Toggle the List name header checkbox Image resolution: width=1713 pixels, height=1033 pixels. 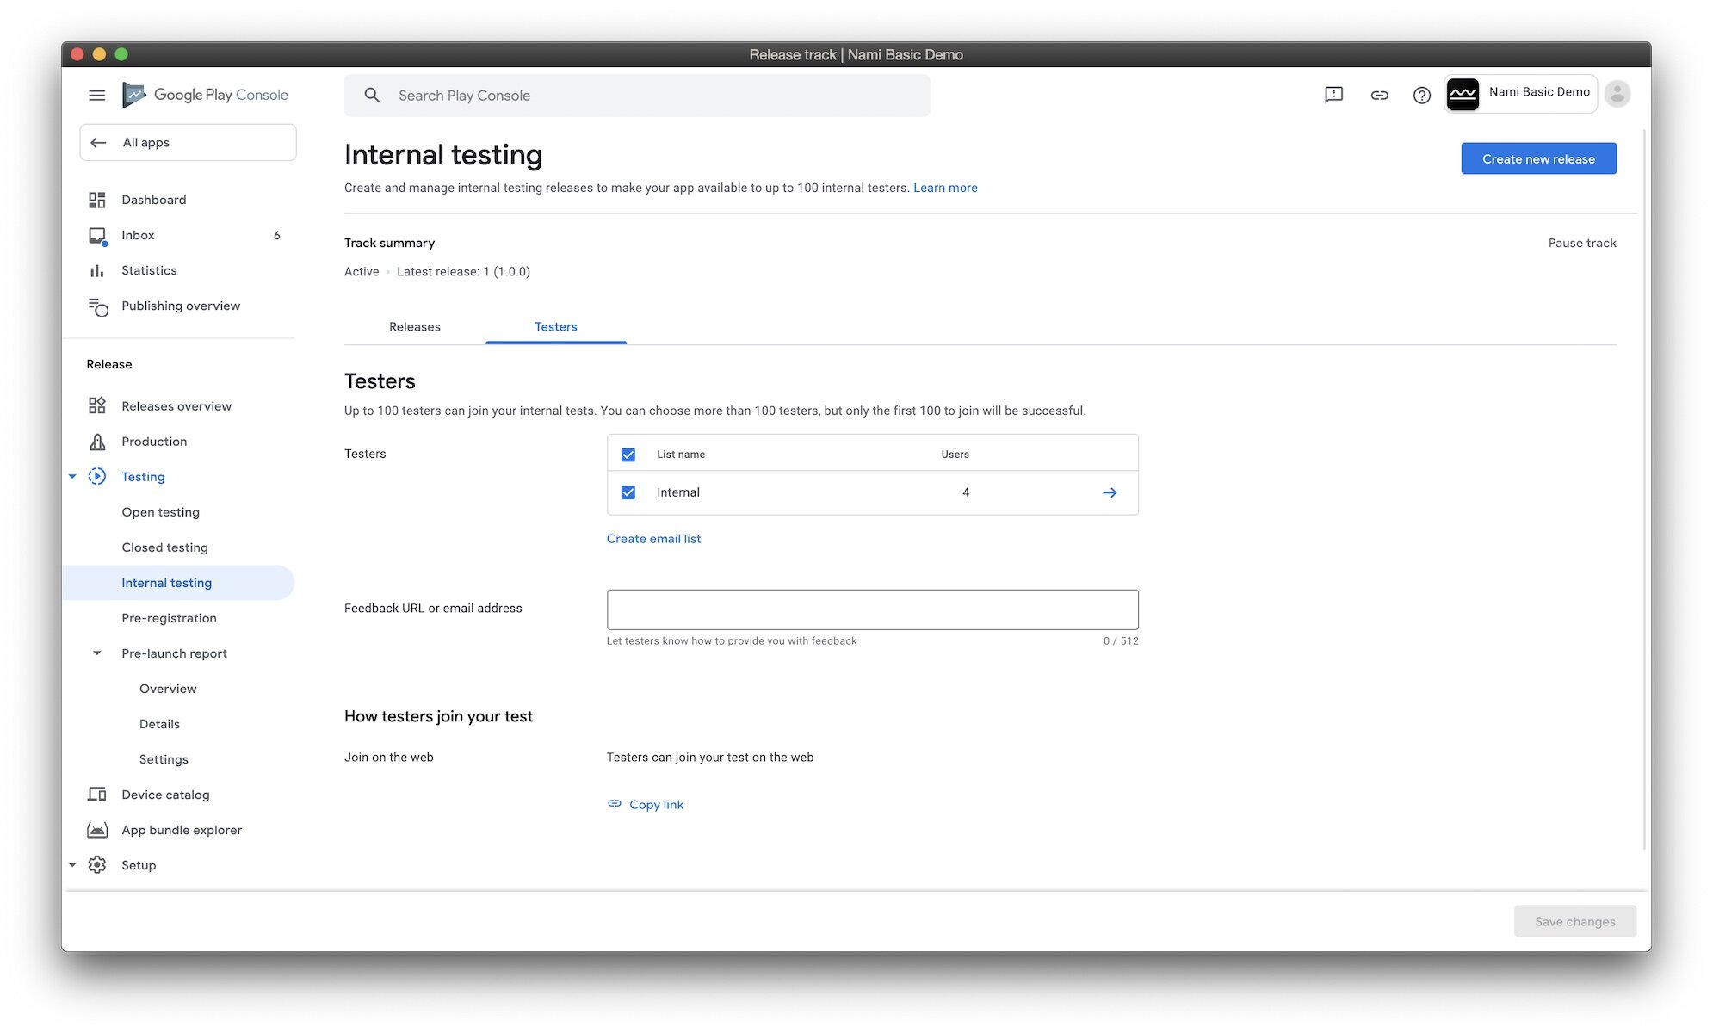628,454
